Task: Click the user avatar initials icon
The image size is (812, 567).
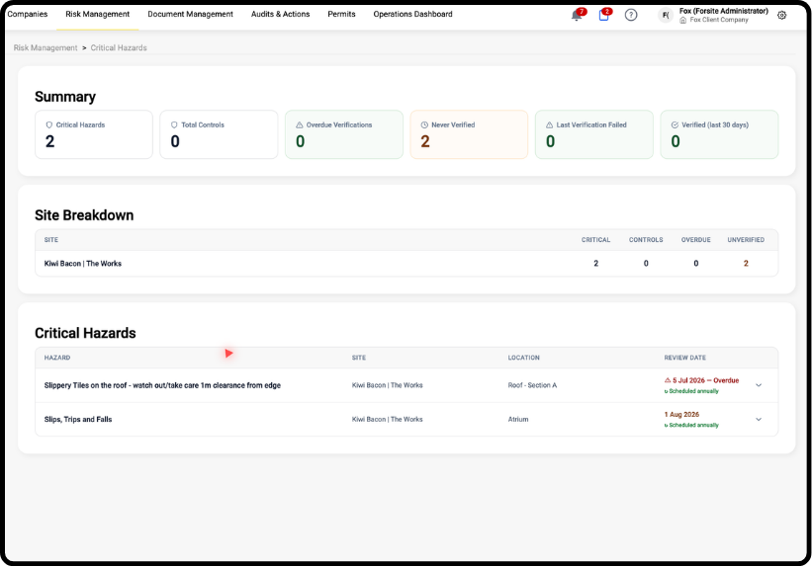Action: coord(666,15)
